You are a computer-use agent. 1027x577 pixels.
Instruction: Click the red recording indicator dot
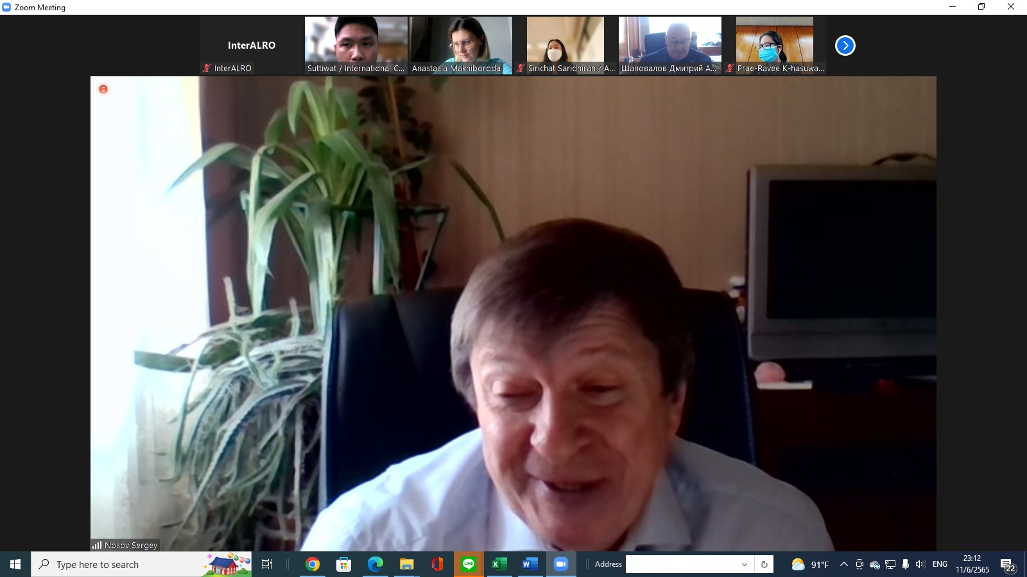103,89
